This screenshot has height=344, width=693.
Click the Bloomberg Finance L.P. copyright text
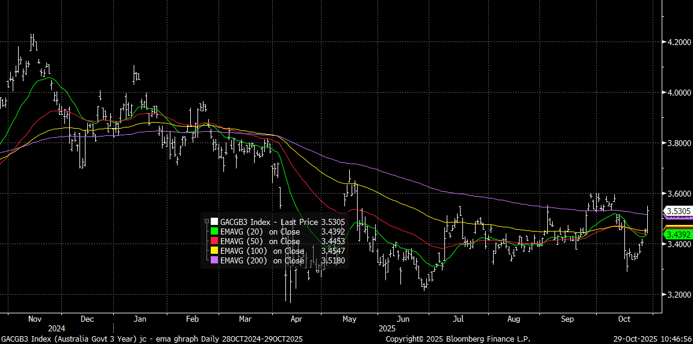[x=458, y=339]
